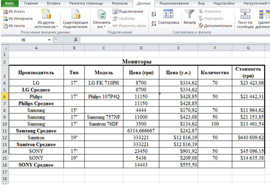This screenshot has height=196, width=270.
Task: Click the Обновить все refresh icon
Action: click(102, 14)
